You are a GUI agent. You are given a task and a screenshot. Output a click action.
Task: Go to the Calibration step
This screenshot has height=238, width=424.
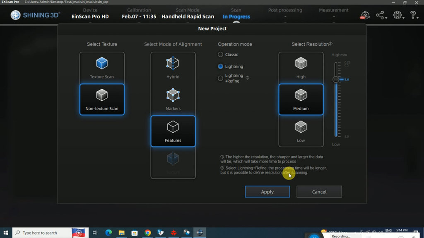pyautogui.click(x=139, y=14)
